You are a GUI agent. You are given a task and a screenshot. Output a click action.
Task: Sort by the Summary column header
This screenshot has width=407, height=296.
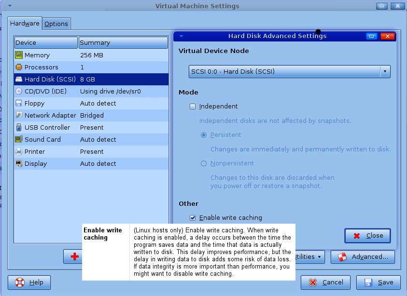[x=123, y=43]
